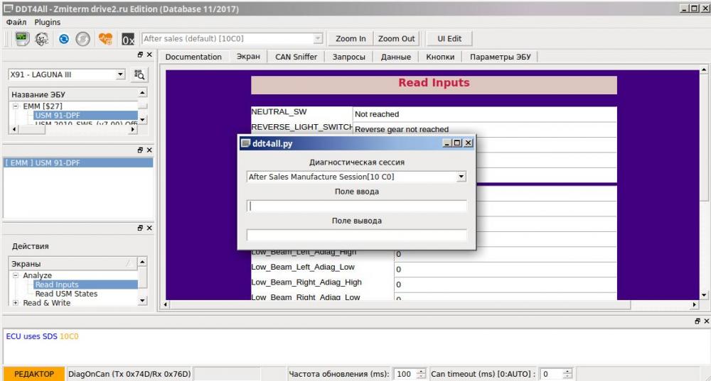Select the USM 2010 SW5 tree item
Viewport: 711px width, 381px height.
[x=86, y=123]
